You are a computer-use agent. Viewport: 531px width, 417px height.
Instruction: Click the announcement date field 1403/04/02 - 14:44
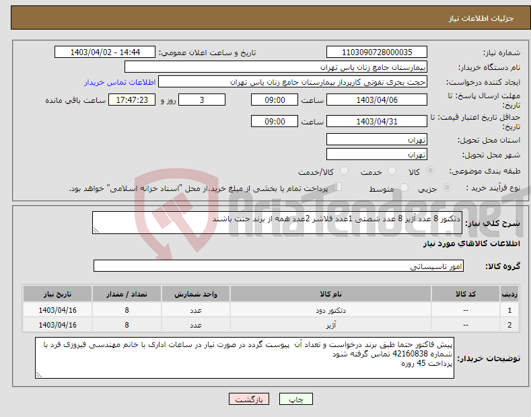pyautogui.click(x=105, y=52)
